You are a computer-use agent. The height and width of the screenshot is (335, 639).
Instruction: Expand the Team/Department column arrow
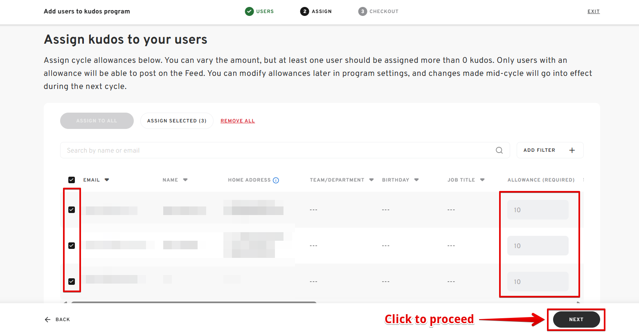tap(371, 180)
